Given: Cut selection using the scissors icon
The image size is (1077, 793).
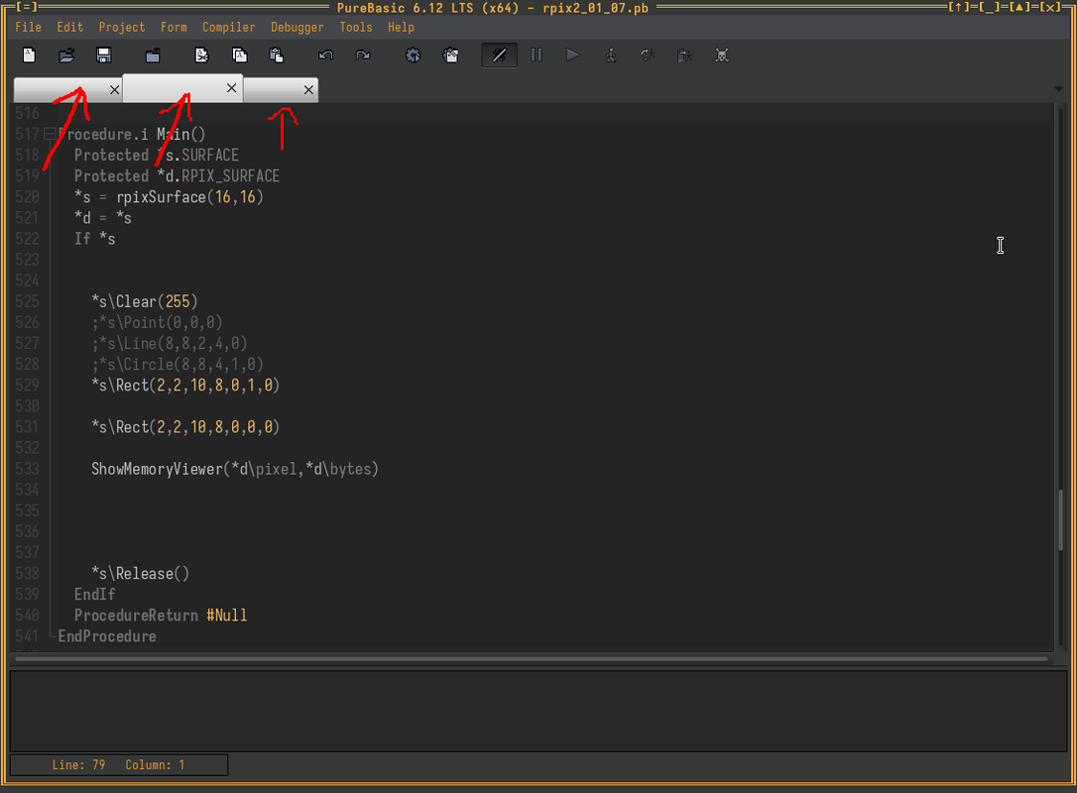Looking at the screenshot, I should (201, 56).
